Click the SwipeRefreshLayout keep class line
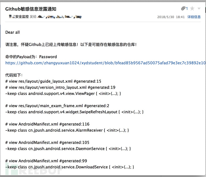The height and width of the screenshot is (177, 206). click(75, 112)
